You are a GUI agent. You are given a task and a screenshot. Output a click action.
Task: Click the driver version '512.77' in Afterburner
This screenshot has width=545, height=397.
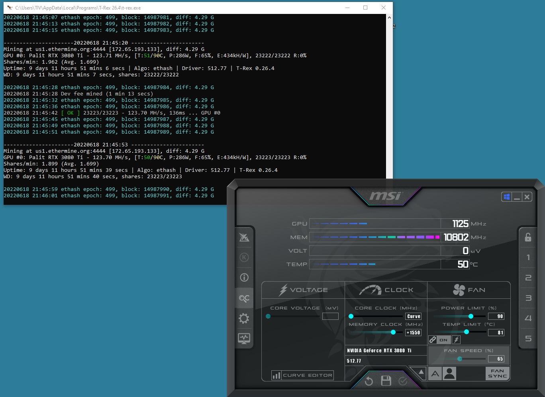(x=354, y=361)
